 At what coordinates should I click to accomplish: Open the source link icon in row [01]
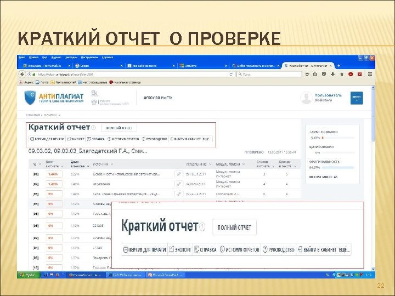click(x=179, y=174)
